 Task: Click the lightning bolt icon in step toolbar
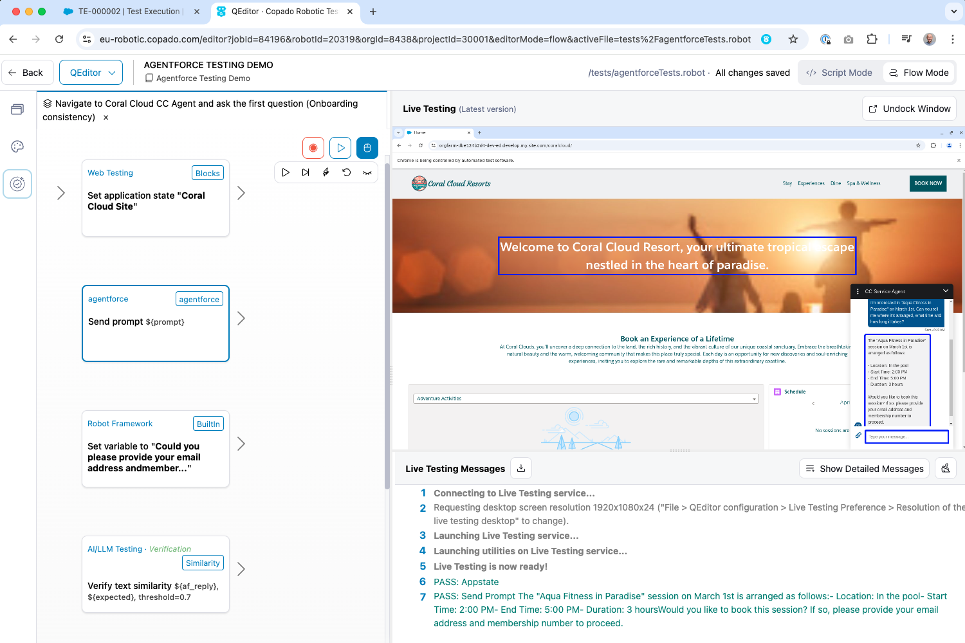(326, 172)
